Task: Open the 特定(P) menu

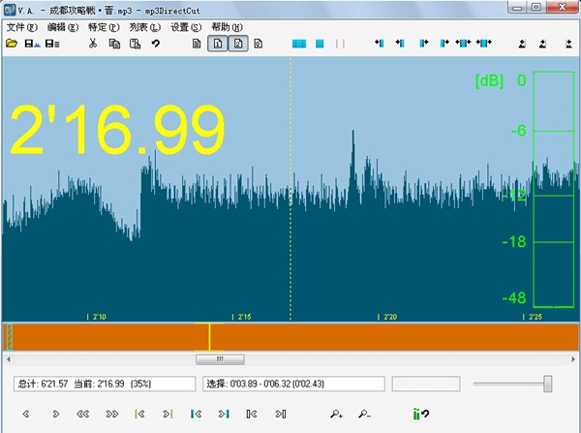Action: click(104, 27)
